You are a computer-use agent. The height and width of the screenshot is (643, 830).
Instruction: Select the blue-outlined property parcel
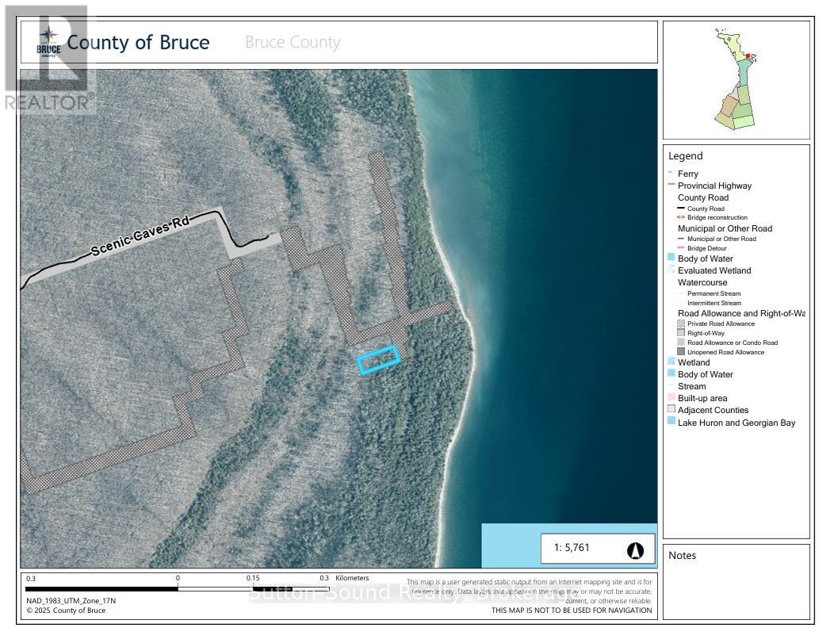(x=378, y=360)
